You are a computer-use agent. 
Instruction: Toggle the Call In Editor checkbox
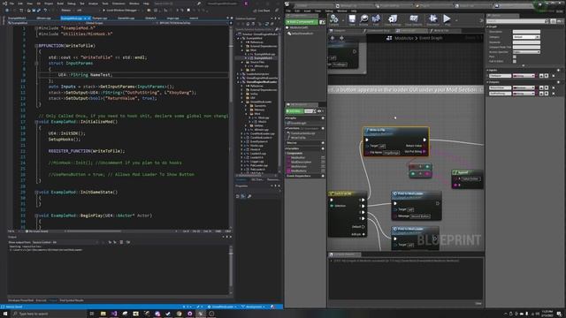tap(515, 61)
